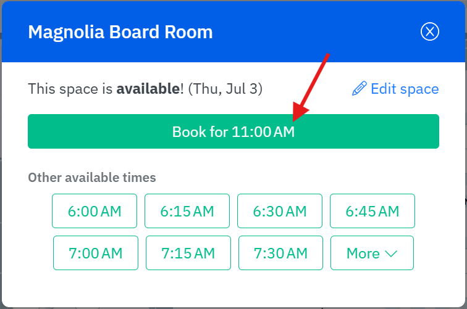This screenshot has height=309, width=467.
Task: Click the bold word available
Action: click(x=148, y=89)
